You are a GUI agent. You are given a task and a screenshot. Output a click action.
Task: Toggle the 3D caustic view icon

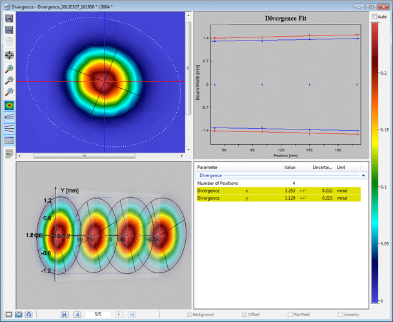tap(10, 117)
